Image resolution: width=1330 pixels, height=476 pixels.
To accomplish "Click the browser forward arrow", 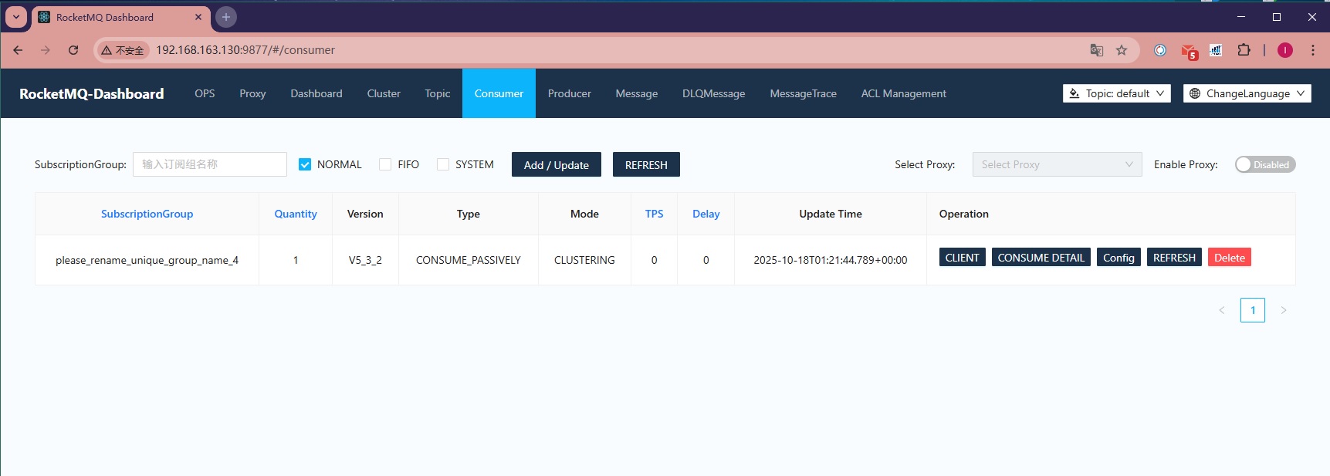I will tap(46, 50).
